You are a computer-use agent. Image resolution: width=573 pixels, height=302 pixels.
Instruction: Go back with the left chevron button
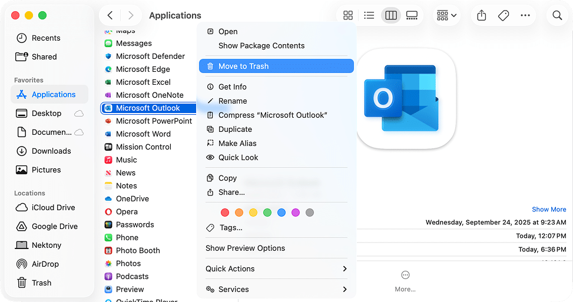coord(110,15)
